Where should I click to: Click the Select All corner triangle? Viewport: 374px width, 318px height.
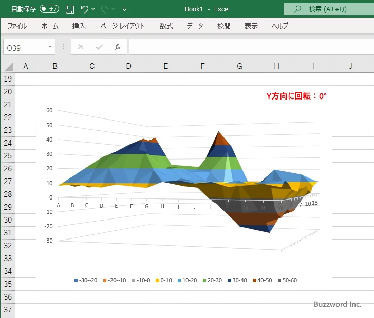[9, 67]
